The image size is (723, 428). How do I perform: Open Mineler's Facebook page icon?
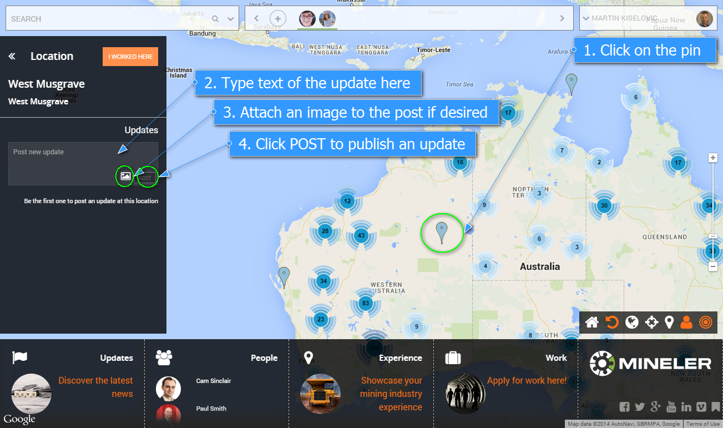[624, 407]
